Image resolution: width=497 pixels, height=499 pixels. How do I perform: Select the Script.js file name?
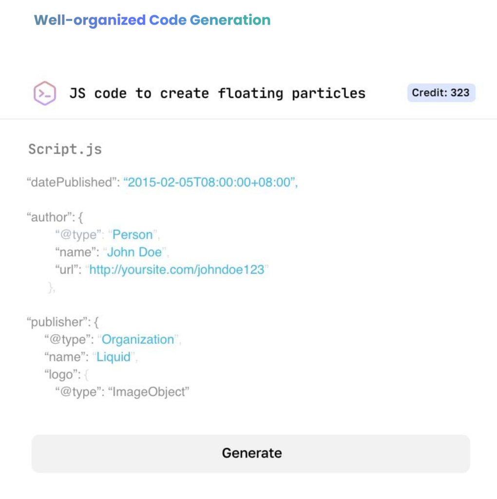click(65, 149)
